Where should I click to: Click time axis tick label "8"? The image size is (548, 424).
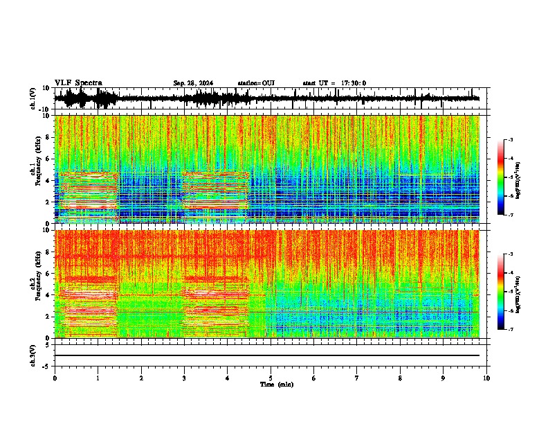(400, 378)
